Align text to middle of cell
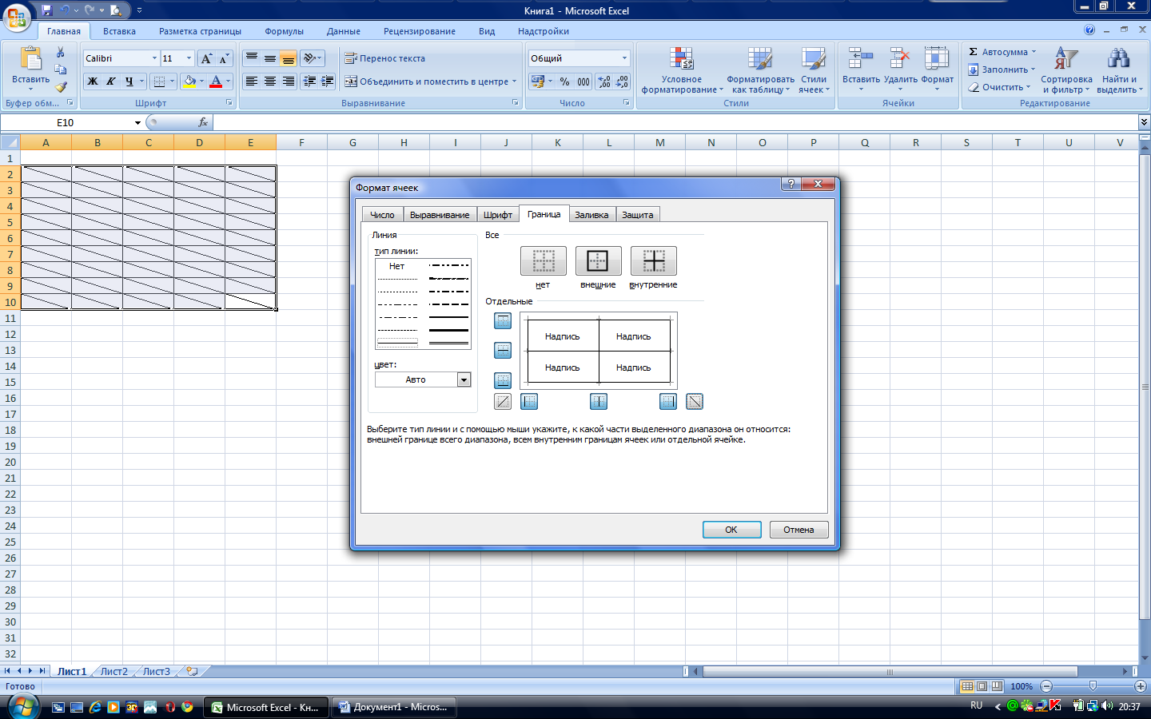Screen dimensions: 1151x719 click(x=270, y=58)
